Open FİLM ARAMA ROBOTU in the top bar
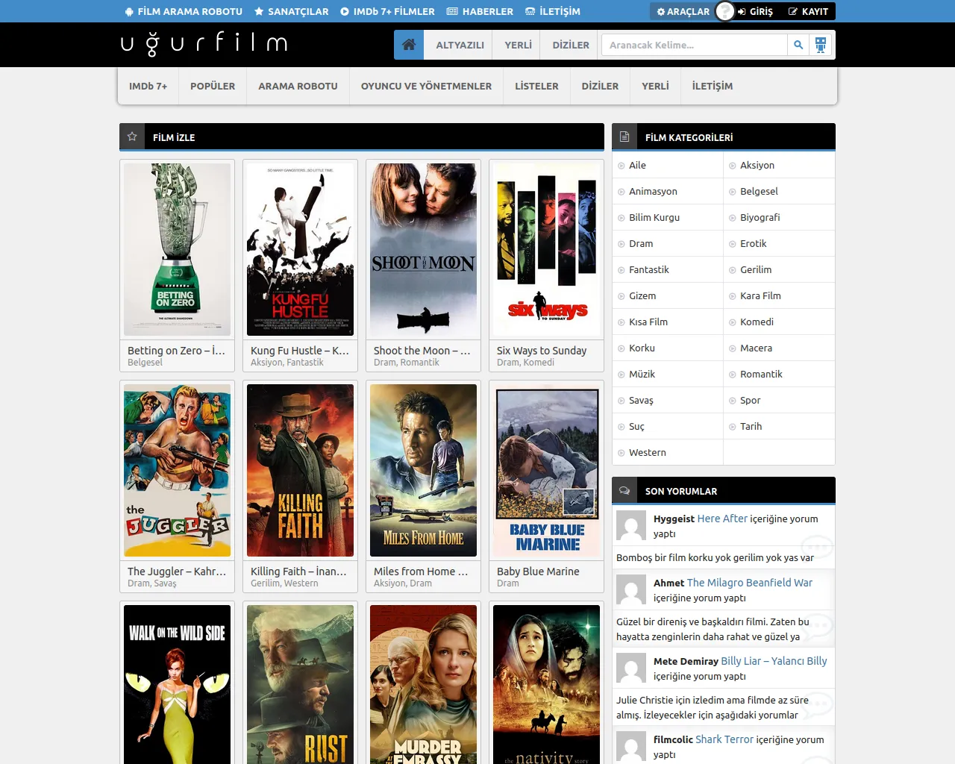This screenshot has height=764, width=955. click(184, 11)
